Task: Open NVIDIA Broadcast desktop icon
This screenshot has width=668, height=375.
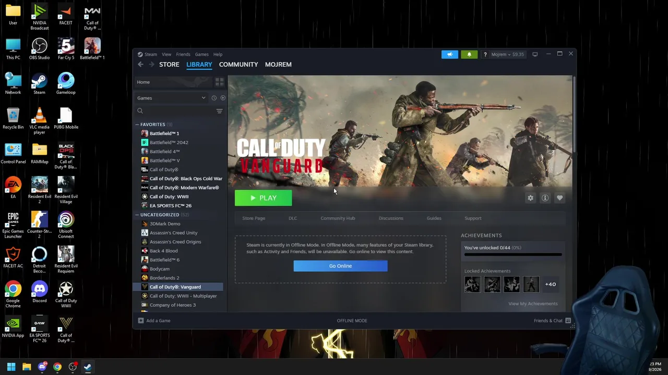Action: point(40,17)
